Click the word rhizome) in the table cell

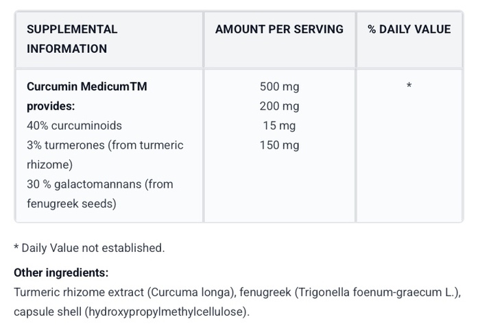(49, 165)
